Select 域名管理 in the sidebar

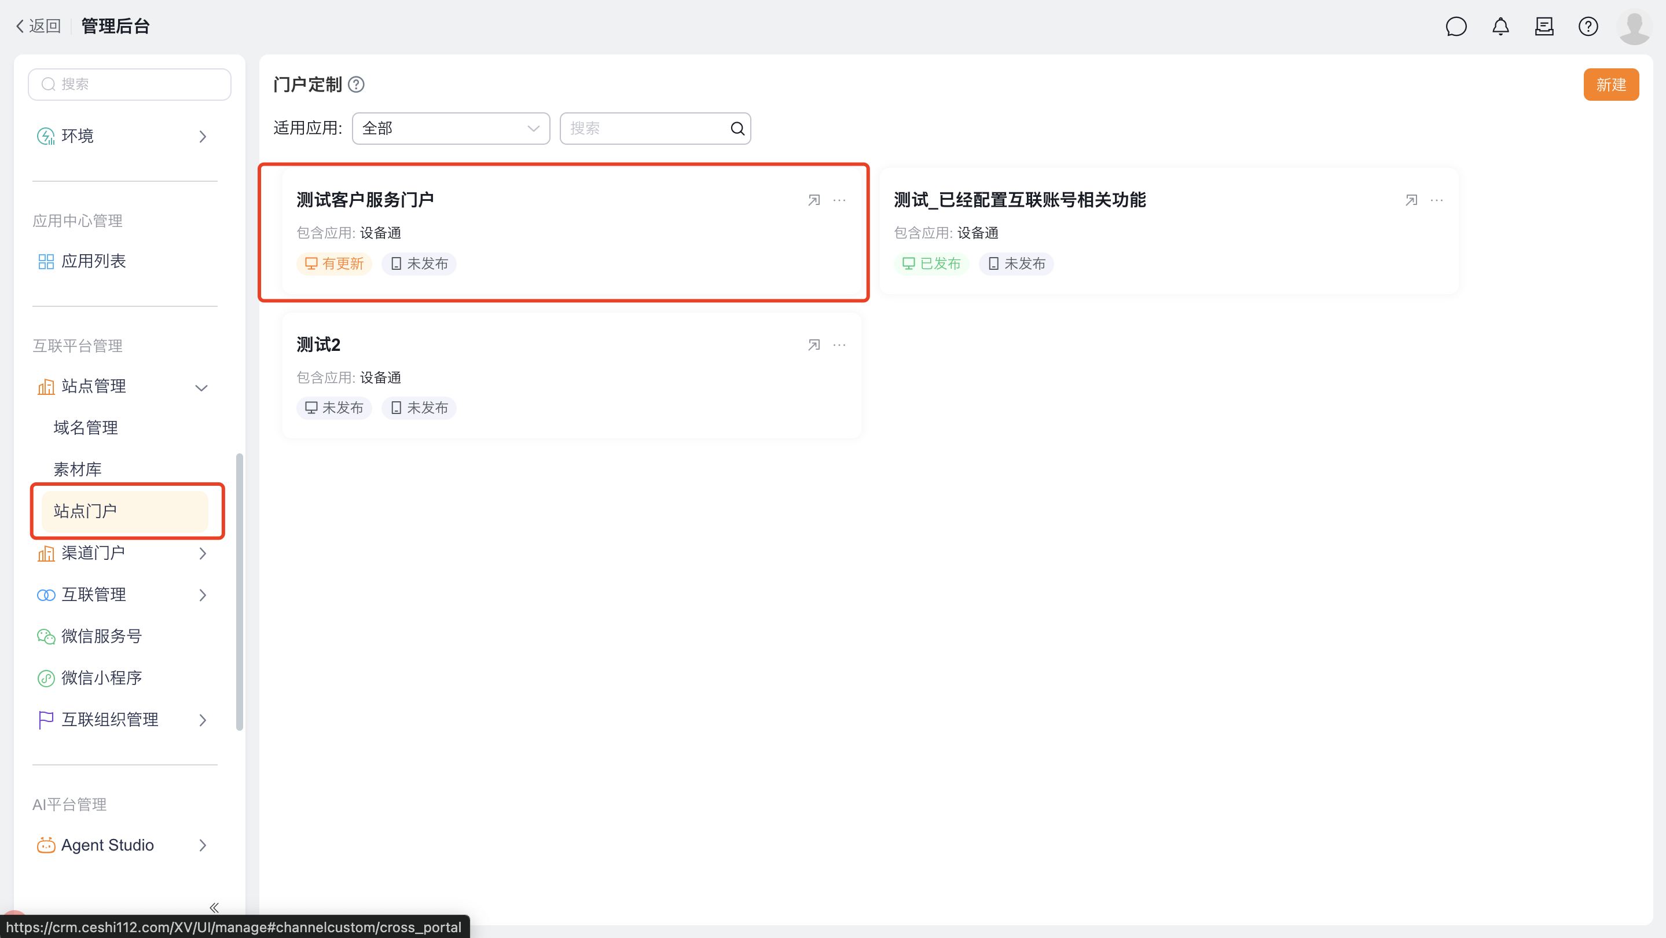coord(85,427)
